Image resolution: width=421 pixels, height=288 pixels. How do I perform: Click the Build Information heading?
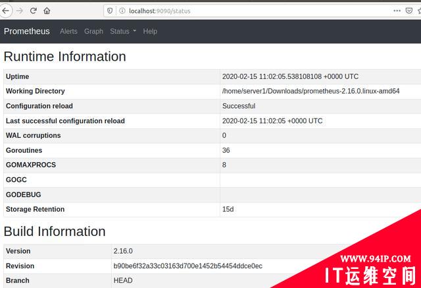coord(55,231)
